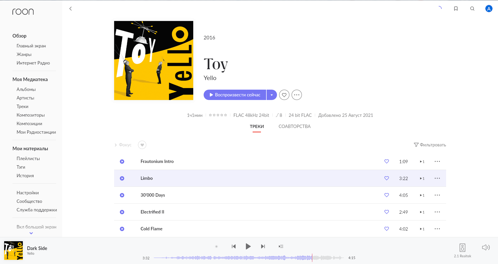The height and width of the screenshot is (264, 498).
Task: Seek within the waveform progress bar
Action: point(248,258)
